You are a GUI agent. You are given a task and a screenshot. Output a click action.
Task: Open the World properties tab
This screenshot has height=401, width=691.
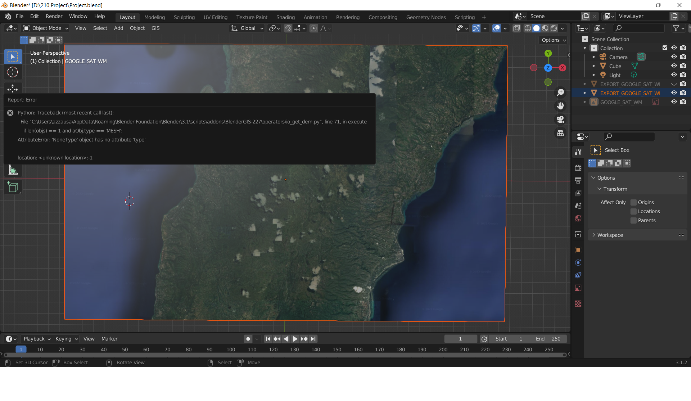coord(578,218)
